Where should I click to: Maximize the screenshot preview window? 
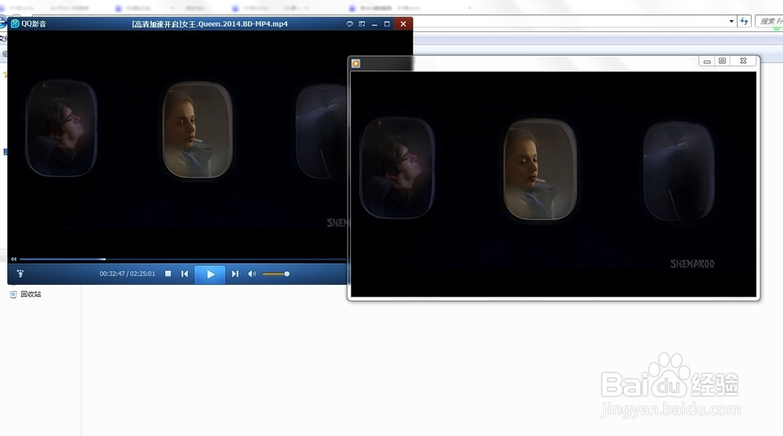pyautogui.click(x=722, y=61)
